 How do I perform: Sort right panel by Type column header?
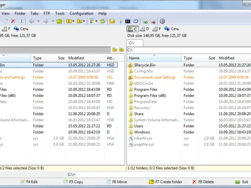click(x=190, y=58)
